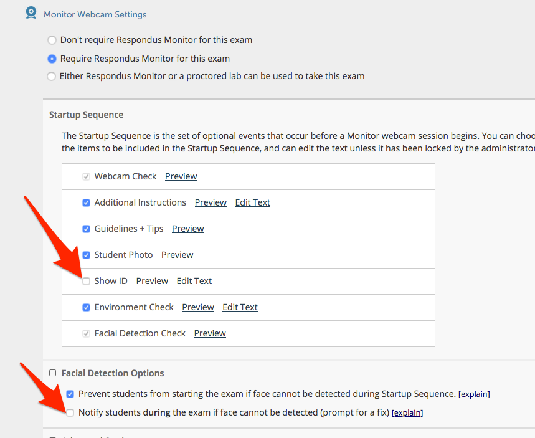The width and height of the screenshot is (535, 438).
Task: Click the Additional Instructions label
Action: click(x=140, y=202)
